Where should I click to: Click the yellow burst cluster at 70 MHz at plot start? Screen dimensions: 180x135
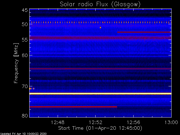coord(32,89)
